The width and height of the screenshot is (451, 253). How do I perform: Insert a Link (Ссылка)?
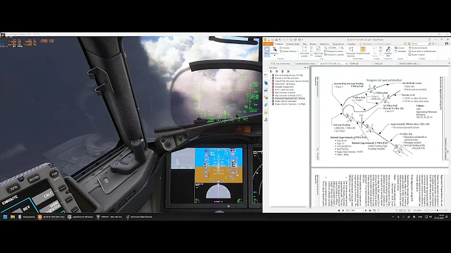pos(400,48)
